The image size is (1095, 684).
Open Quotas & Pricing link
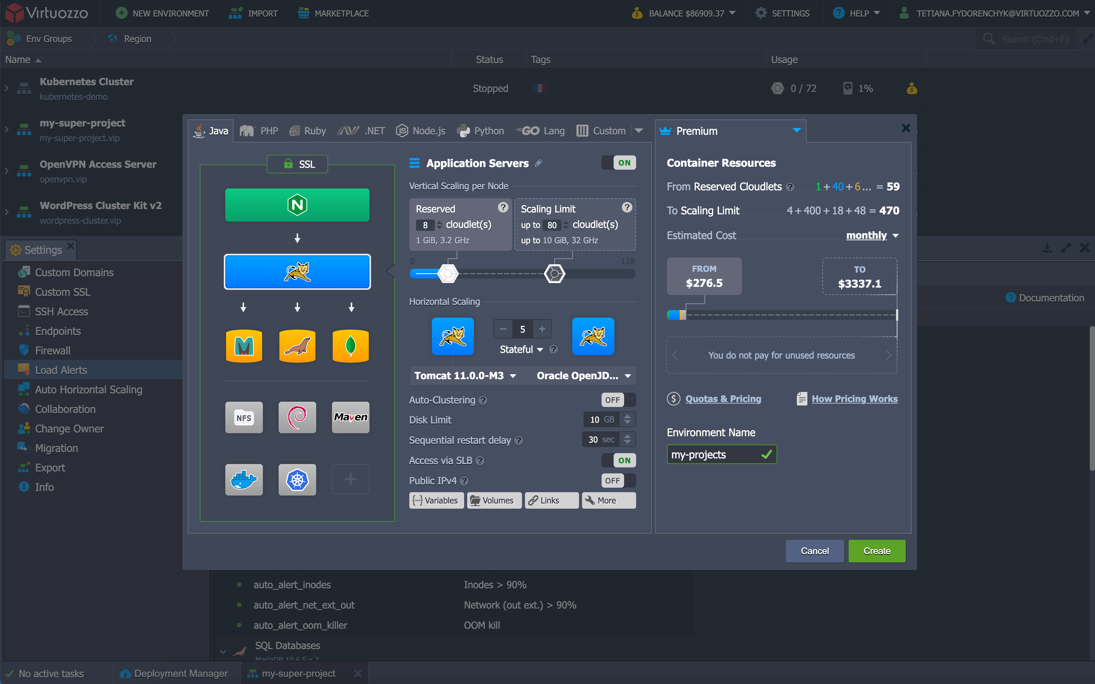pos(723,399)
